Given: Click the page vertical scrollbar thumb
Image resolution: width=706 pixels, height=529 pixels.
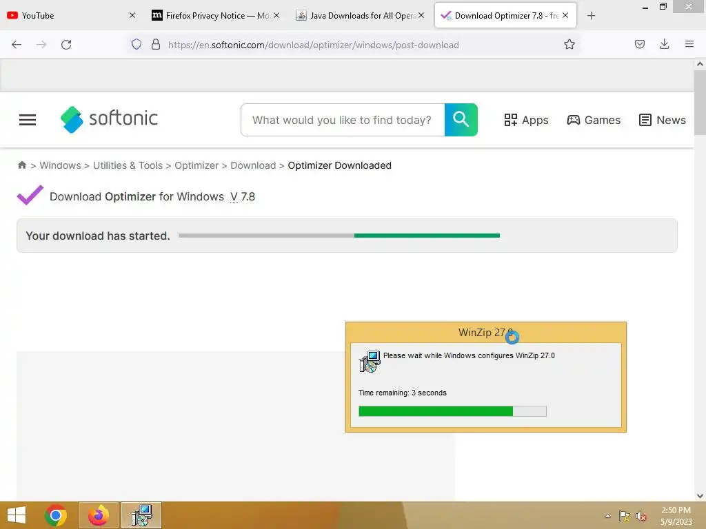Looking at the screenshot, I should tap(700, 103).
